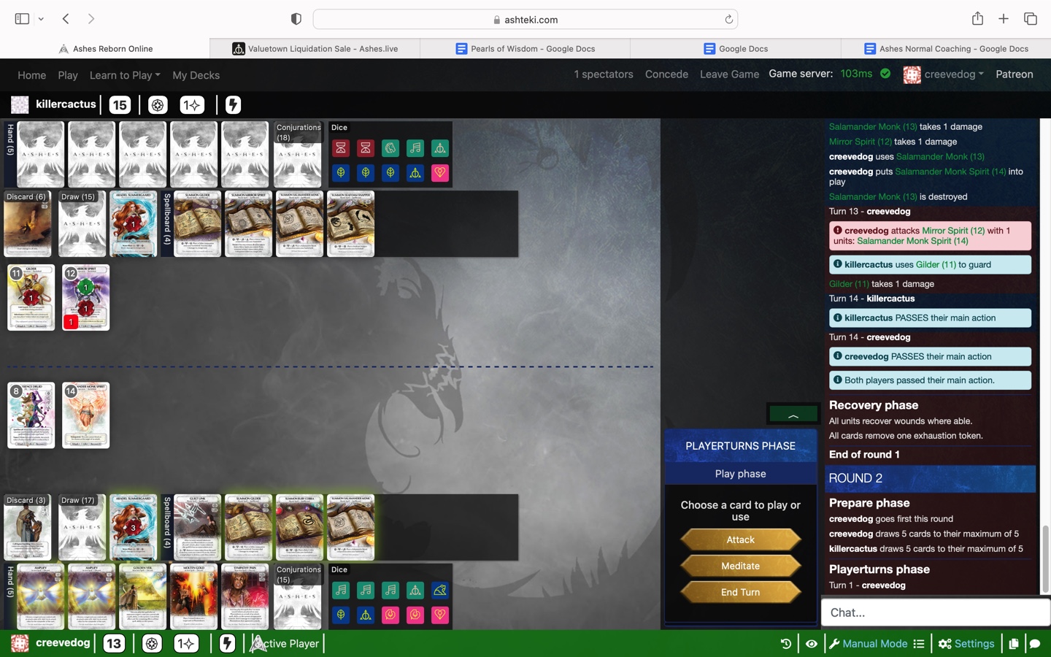Select opponent's green horse die
Viewport: 1051px width, 657px height.
(x=390, y=148)
